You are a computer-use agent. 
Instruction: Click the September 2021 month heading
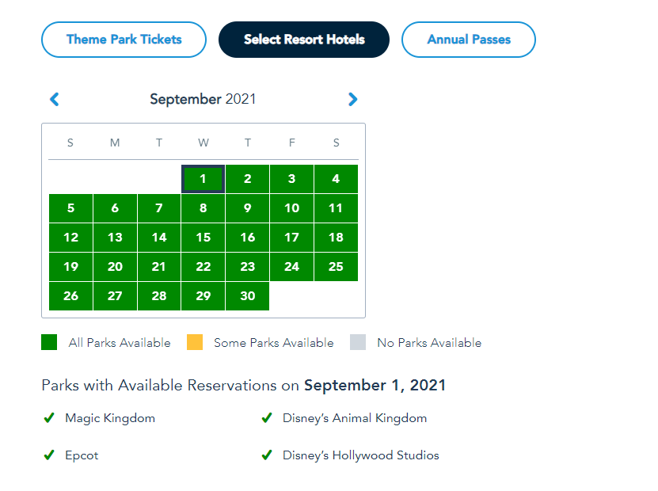pyautogui.click(x=203, y=100)
